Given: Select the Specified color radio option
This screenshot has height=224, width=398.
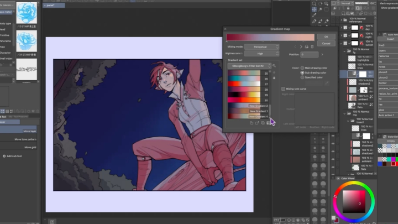Looking at the screenshot, I should tap(302, 77).
